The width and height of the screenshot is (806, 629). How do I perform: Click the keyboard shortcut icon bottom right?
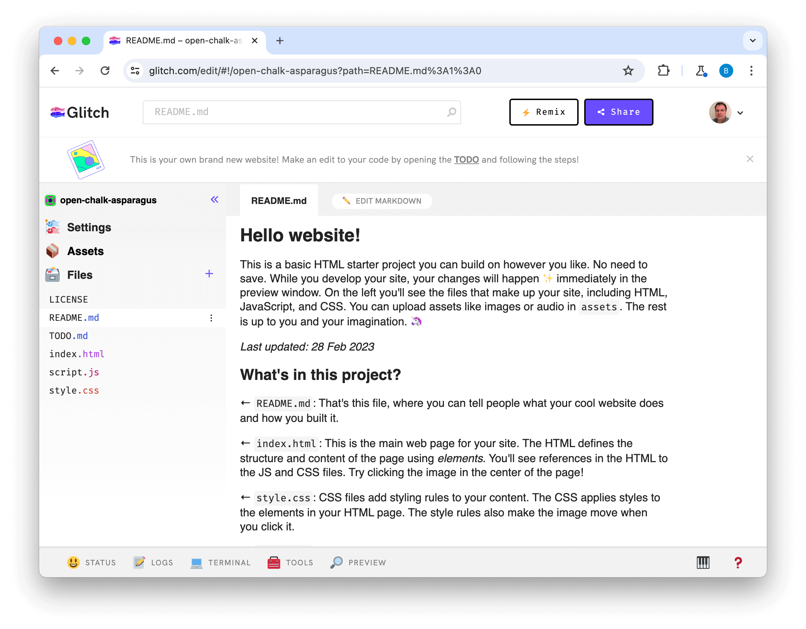point(703,562)
